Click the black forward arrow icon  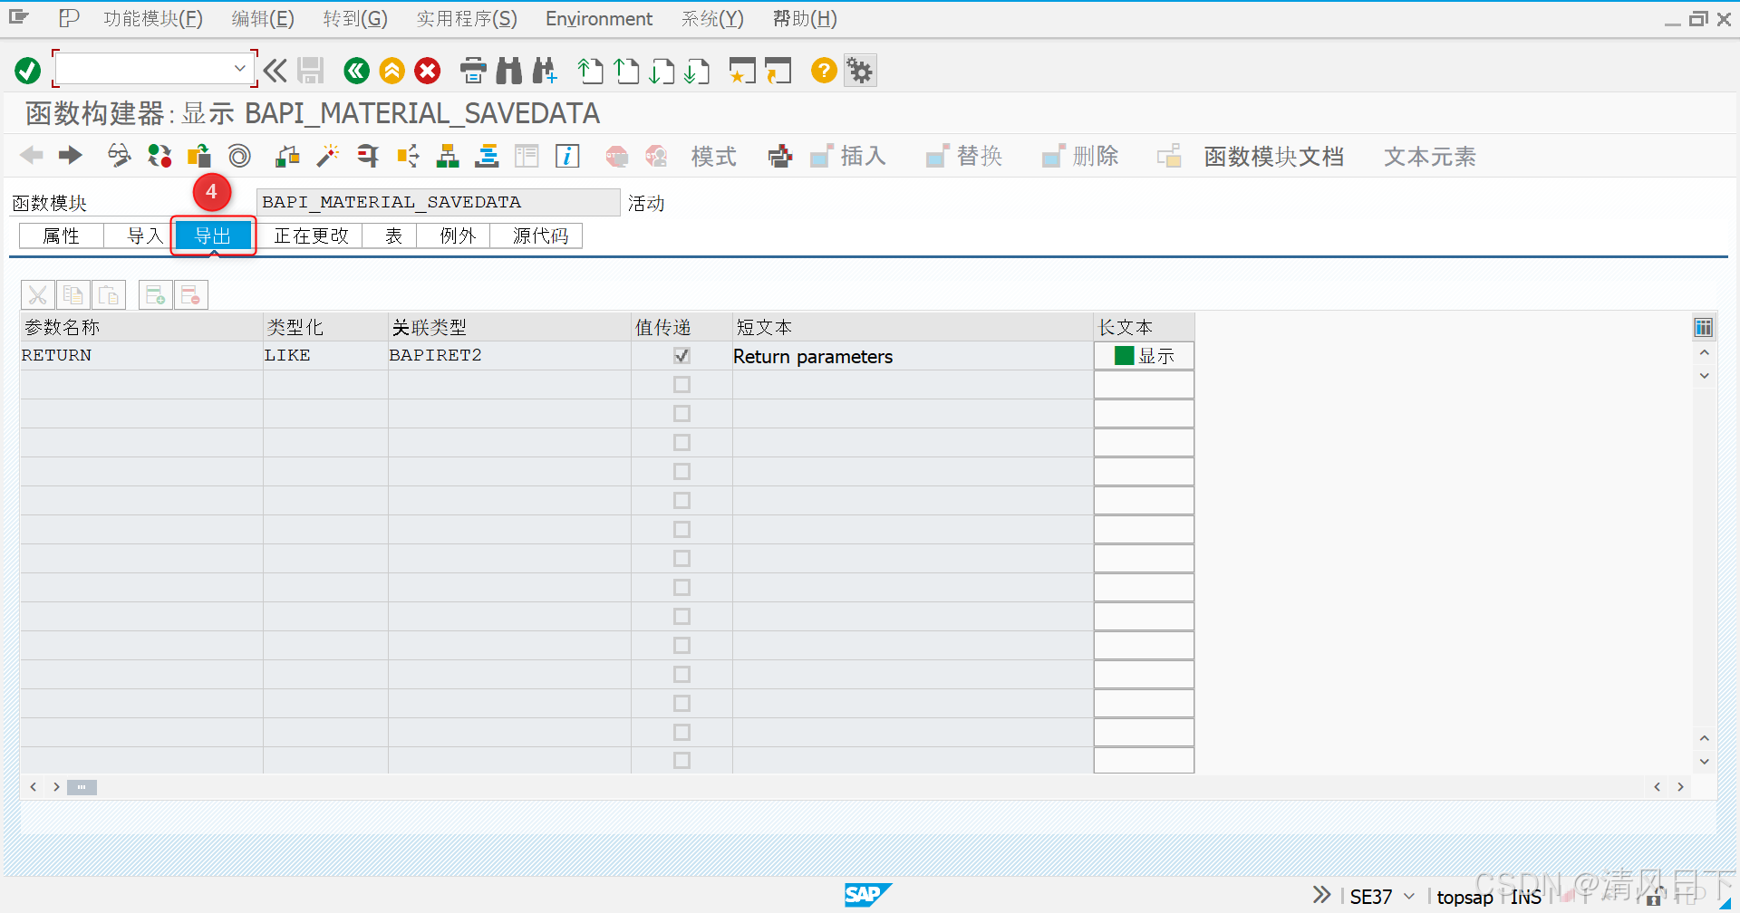click(x=70, y=156)
